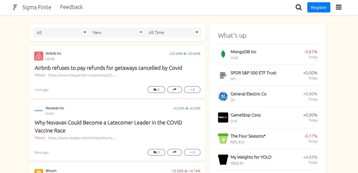This screenshot has height=173, width=358.
Task: Click the State Street SPY logo
Action: pyautogui.click(x=223, y=75)
